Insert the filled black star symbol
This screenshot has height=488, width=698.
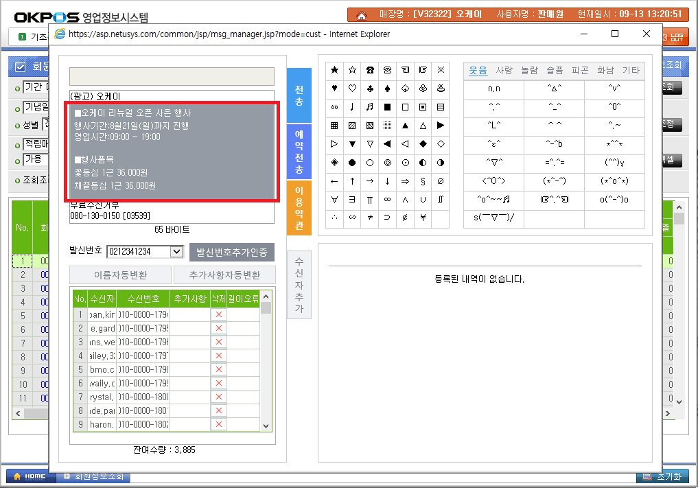click(334, 70)
